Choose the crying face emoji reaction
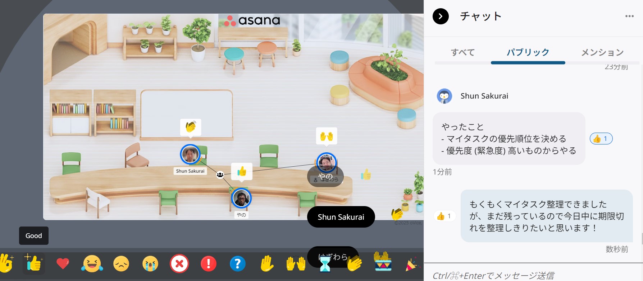 (x=150, y=264)
